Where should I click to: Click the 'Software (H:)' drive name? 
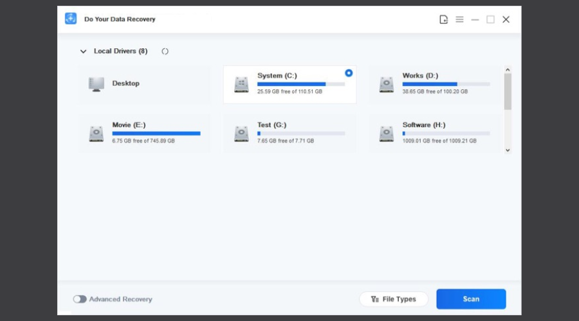(424, 125)
